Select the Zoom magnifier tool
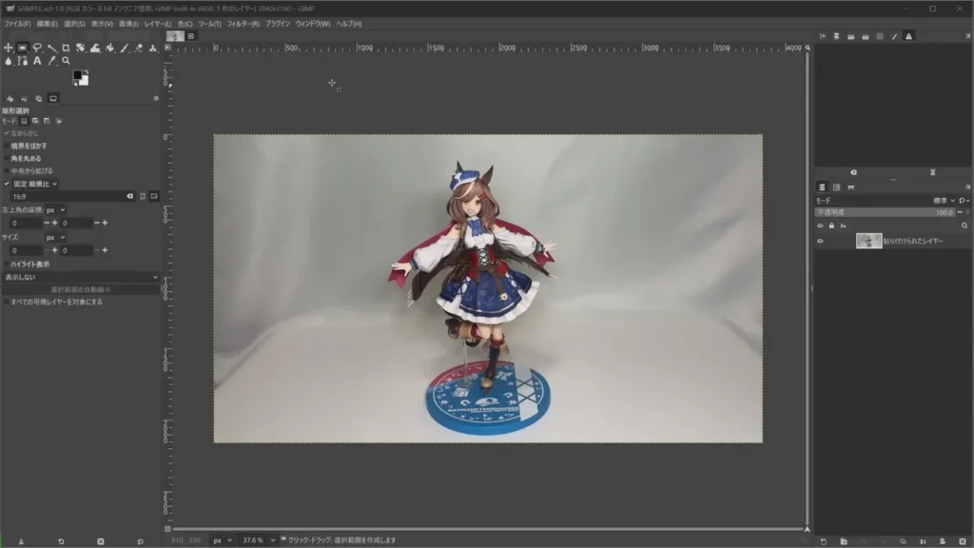 pyautogui.click(x=66, y=61)
